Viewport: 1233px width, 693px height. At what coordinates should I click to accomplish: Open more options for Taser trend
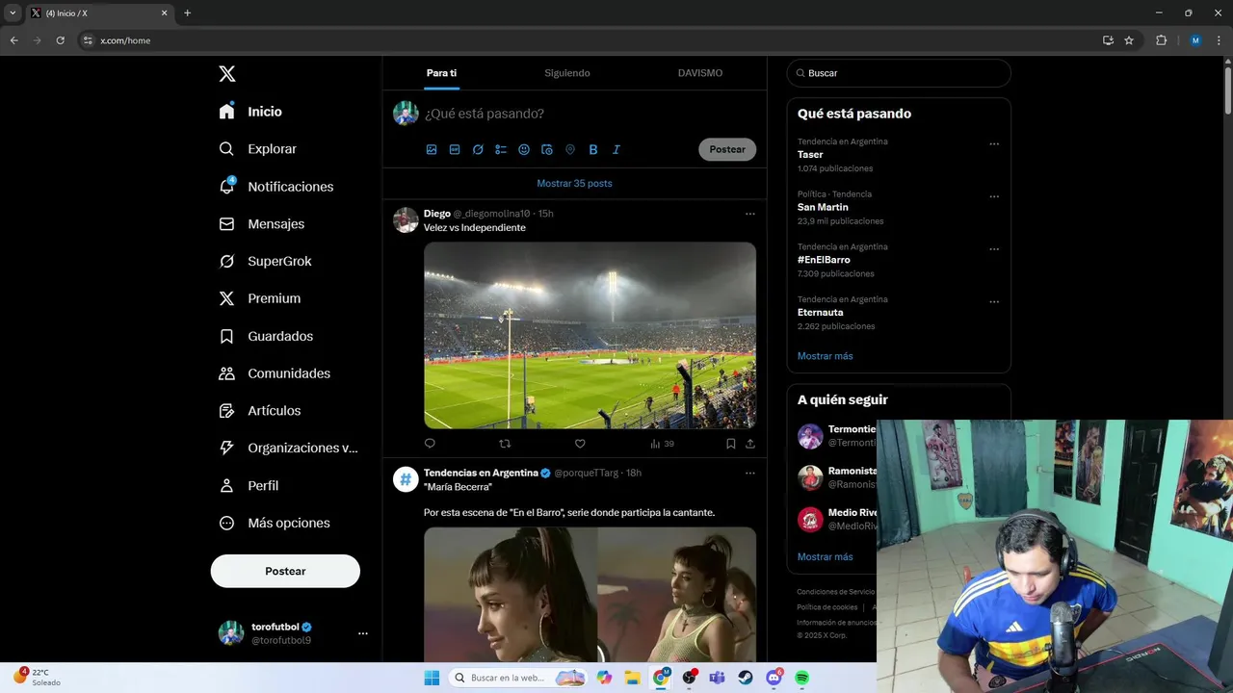point(994,144)
